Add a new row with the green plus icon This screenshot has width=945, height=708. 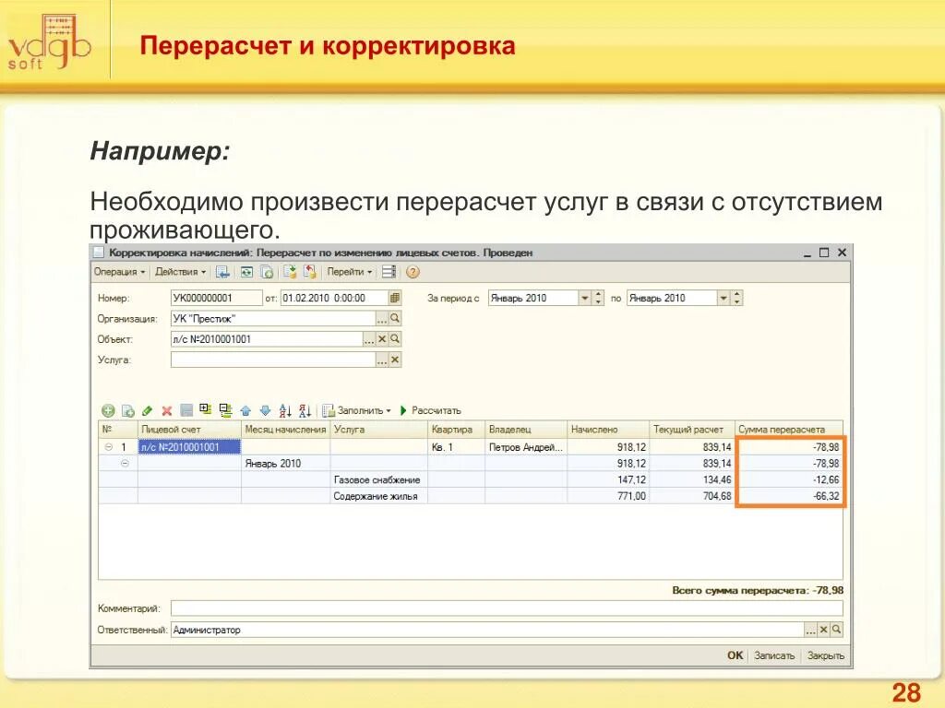(x=107, y=410)
